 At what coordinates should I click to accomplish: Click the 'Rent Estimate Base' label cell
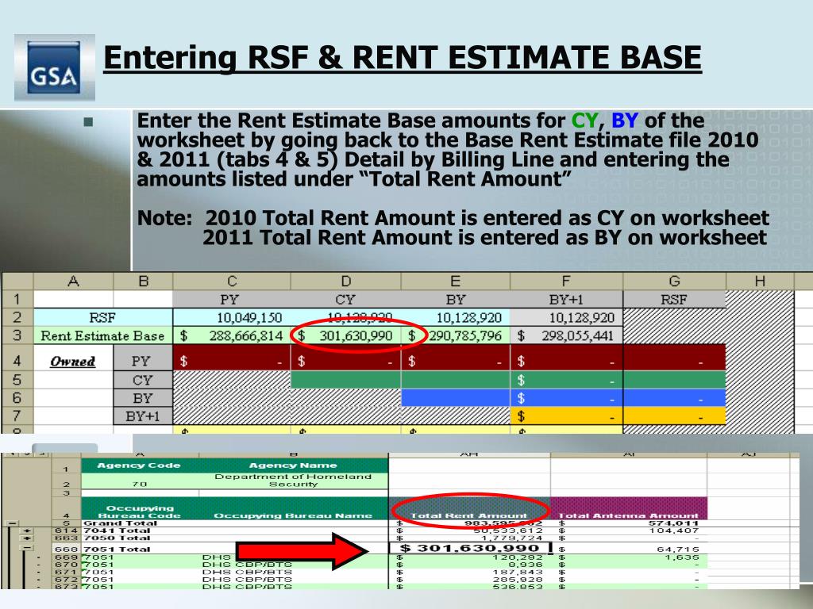click(102, 335)
